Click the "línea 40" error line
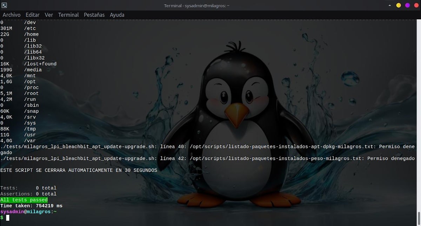Screen dimensions: 421x226 pos(207,150)
